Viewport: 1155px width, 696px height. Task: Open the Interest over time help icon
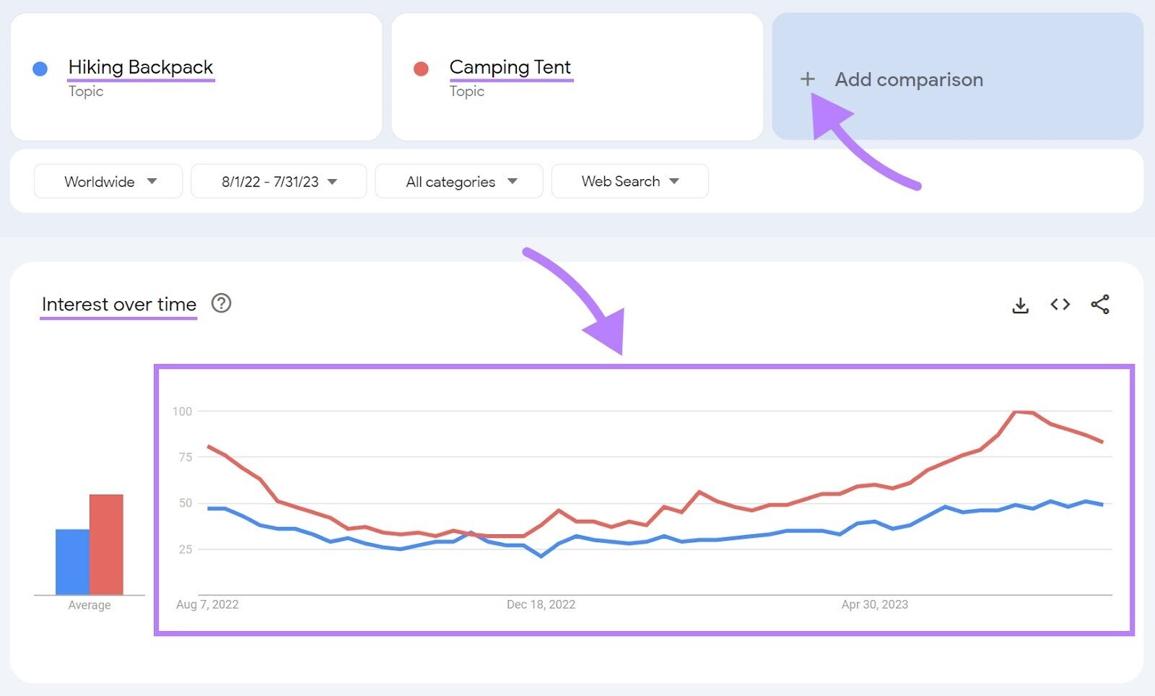click(221, 304)
